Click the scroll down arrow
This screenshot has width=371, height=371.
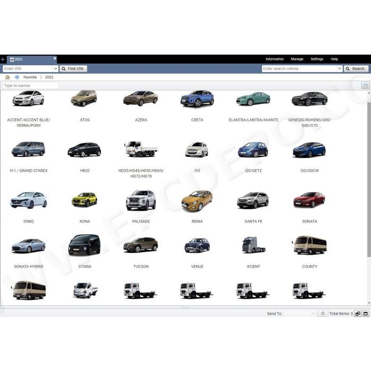pos(369,303)
